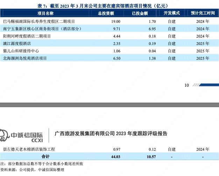Click the total investment value 9.71
The image size is (219, 176).
coord(117,29)
